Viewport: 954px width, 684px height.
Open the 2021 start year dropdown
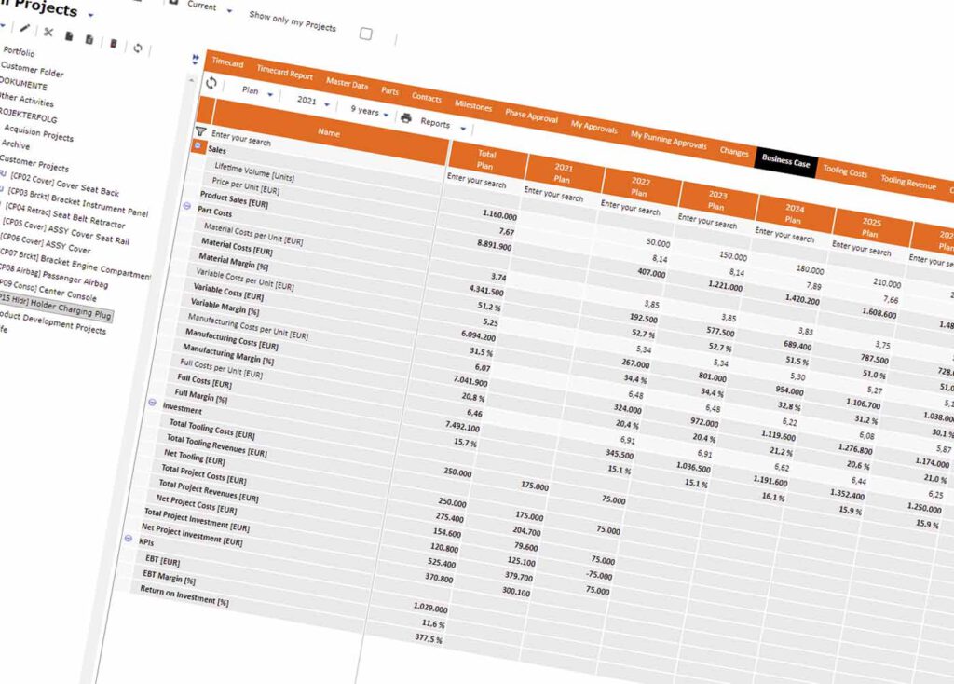tap(327, 104)
